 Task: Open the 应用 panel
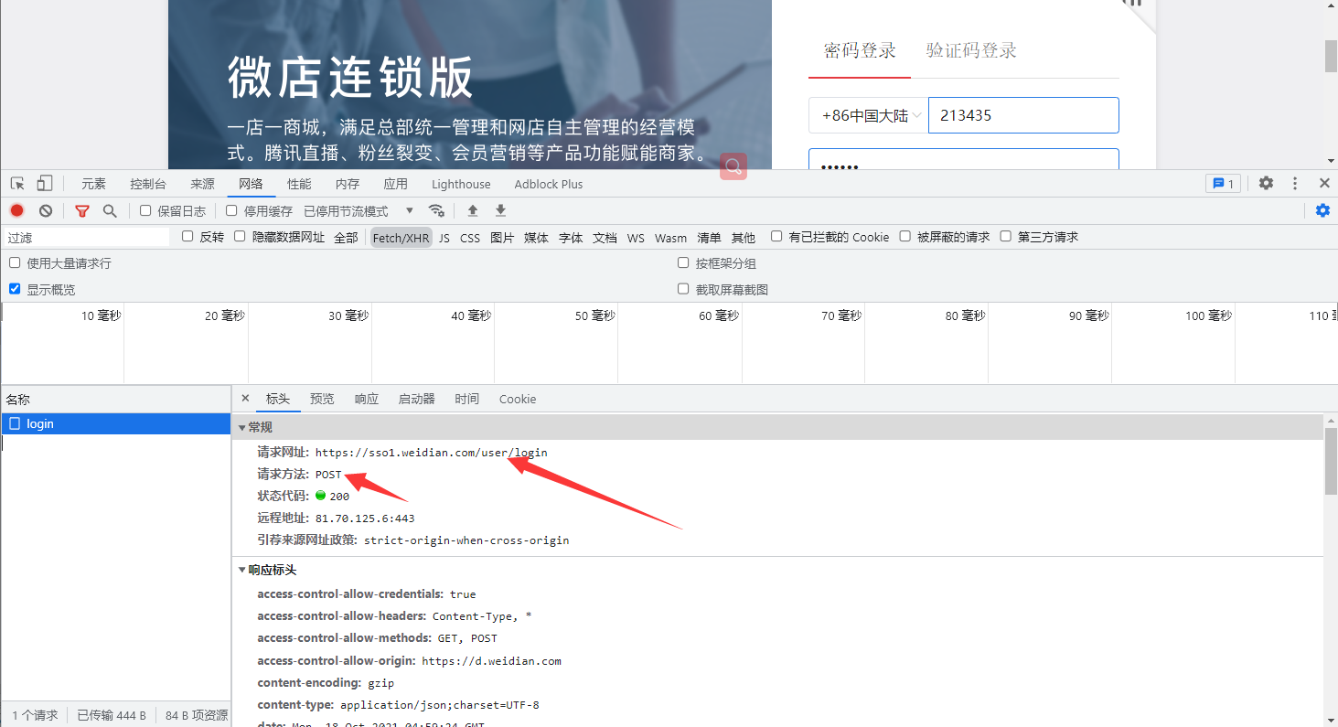[396, 184]
